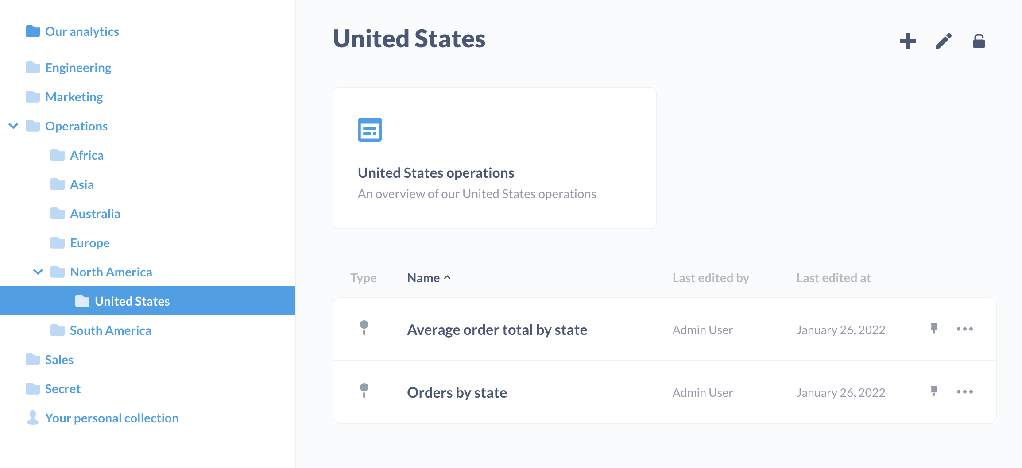Collapse the North America folder chevron

click(x=38, y=272)
